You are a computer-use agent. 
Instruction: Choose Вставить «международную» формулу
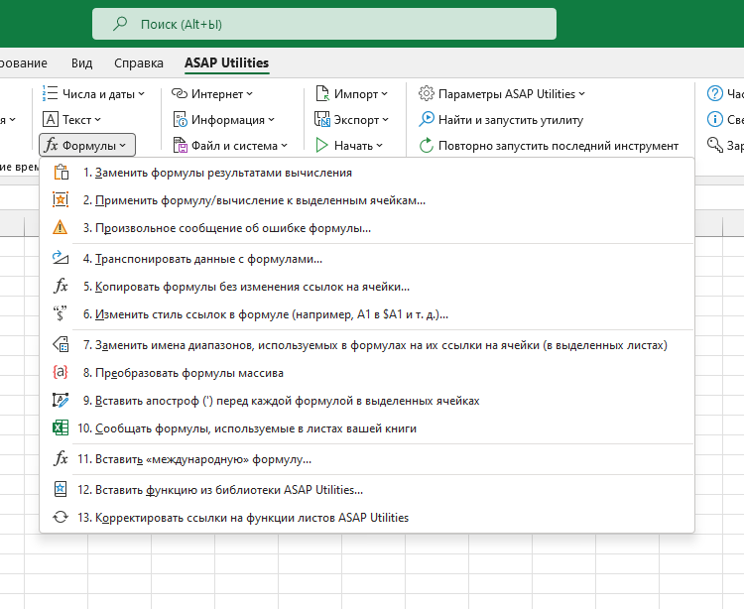pos(367,459)
